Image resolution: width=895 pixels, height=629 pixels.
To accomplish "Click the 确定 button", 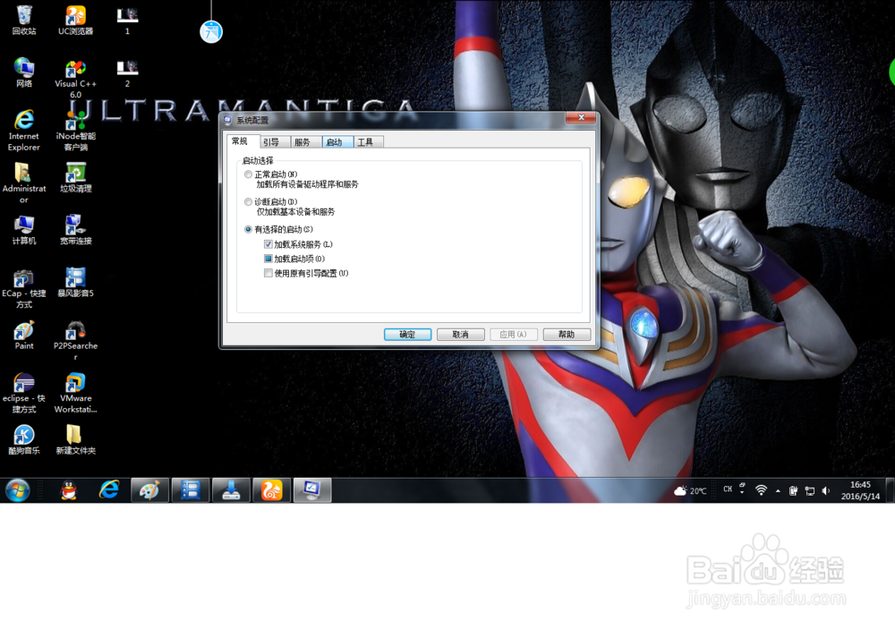I will tap(407, 335).
